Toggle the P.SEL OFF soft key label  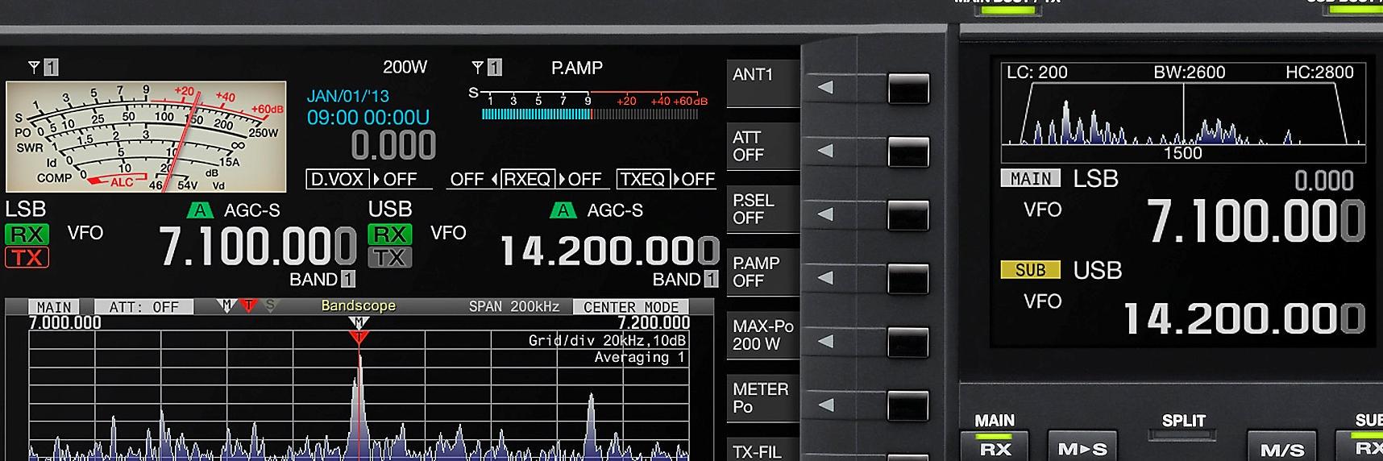(x=762, y=209)
